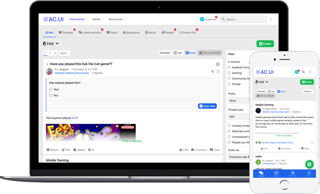The height and width of the screenshot is (194, 320).
Task: Expand the Hot feed dropdown on desktop
Action: point(57,44)
